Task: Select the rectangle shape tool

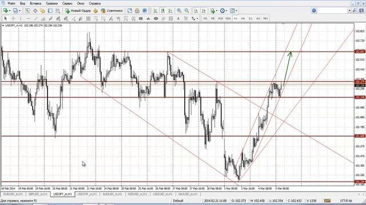Action: [x=141, y=18]
